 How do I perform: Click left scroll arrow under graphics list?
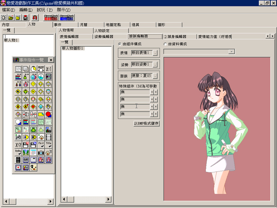[64, 199]
